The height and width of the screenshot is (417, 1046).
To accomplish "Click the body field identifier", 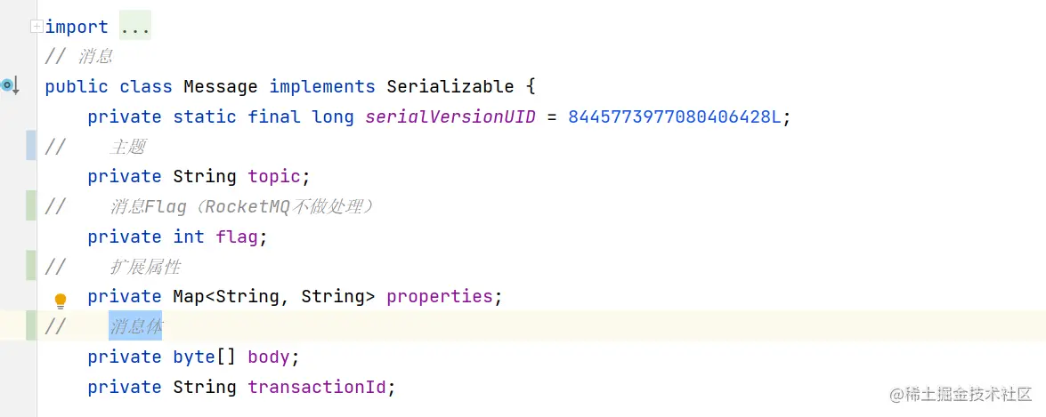I will click(x=269, y=357).
